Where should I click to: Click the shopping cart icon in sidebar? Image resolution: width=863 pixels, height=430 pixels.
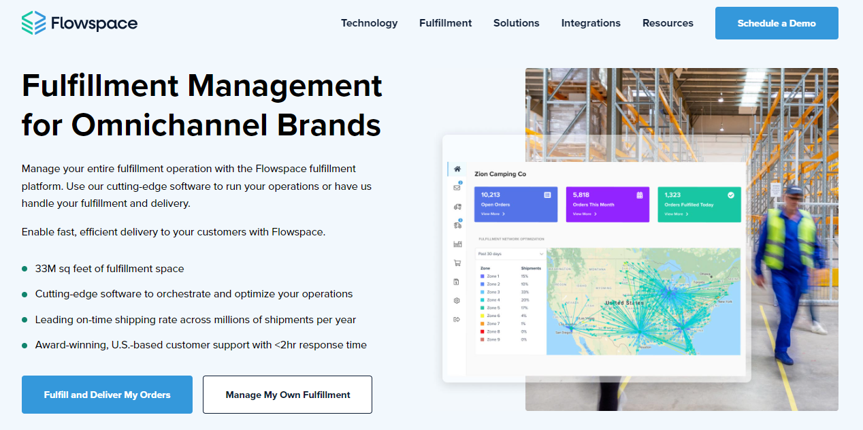(457, 263)
